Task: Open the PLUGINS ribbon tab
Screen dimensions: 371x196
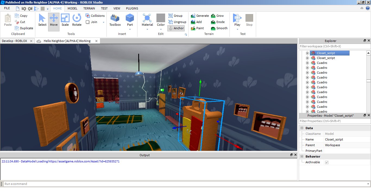Action: (132, 8)
